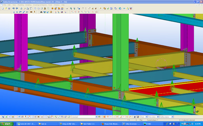This screenshot has width=203, height=126.
Task: Expand the 'Outline planes' dropdown
Action: (172, 117)
